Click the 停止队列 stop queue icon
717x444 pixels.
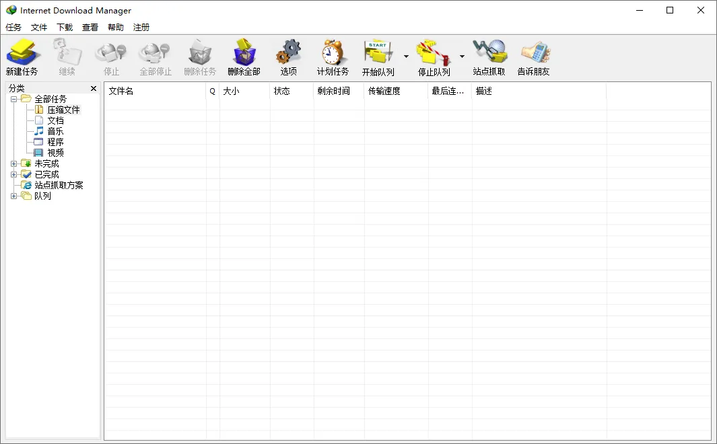tap(434, 52)
